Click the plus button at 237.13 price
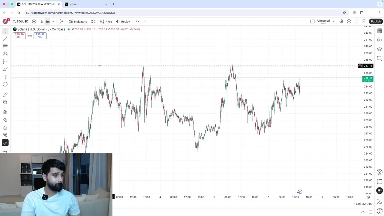 click(x=360, y=66)
